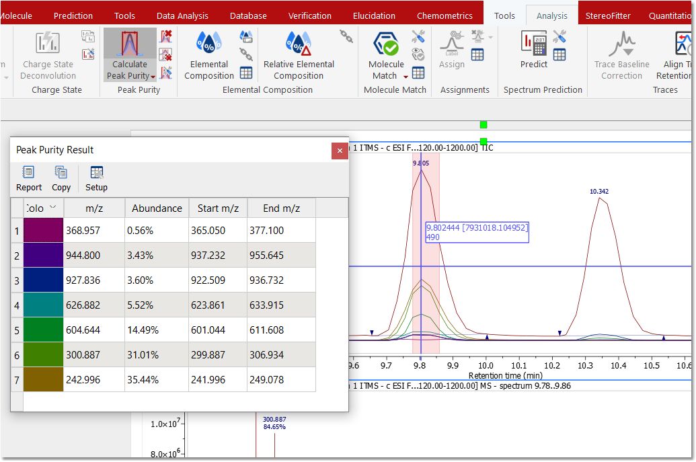
Task: Click the Molecule Match hexagon checkmark icon
Action: [386, 43]
